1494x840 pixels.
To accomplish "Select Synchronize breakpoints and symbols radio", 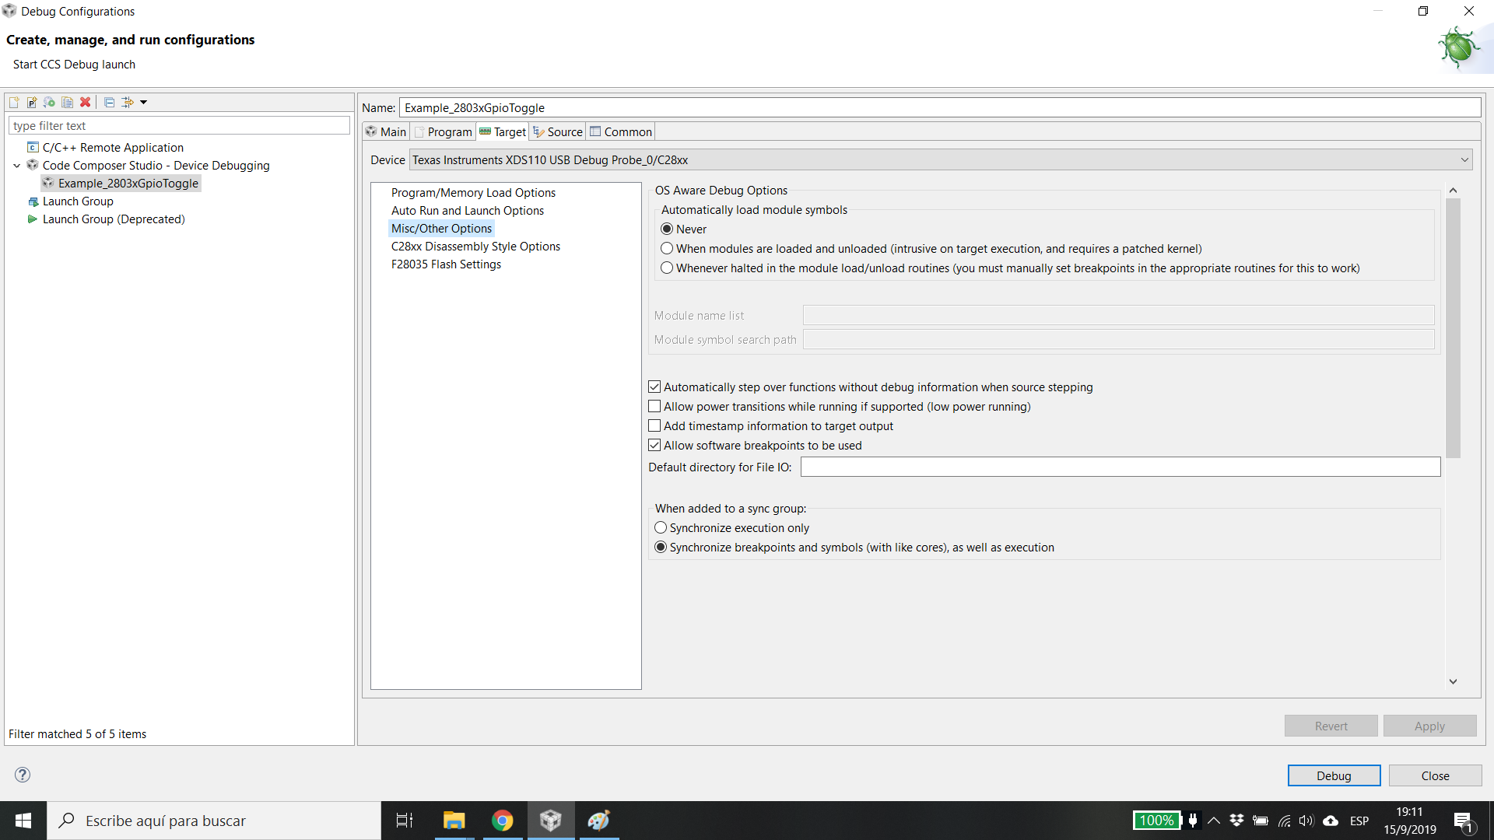I will point(661,547).
